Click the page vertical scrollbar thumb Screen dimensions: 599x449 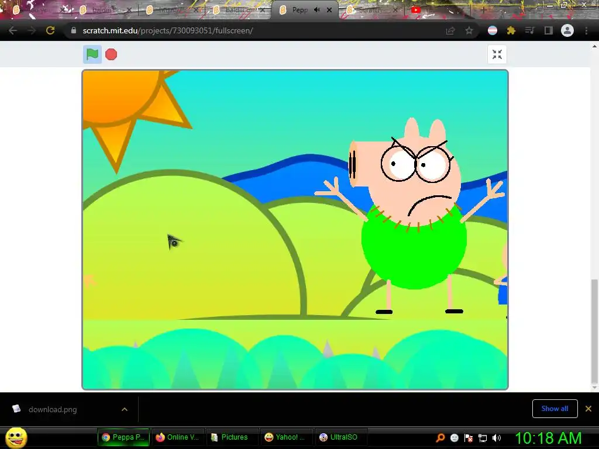[594, 331]
